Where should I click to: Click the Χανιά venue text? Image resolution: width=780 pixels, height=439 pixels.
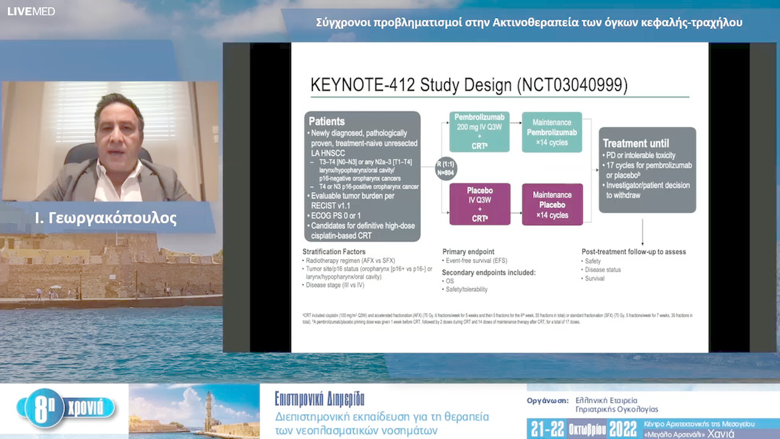click(721, 433)
